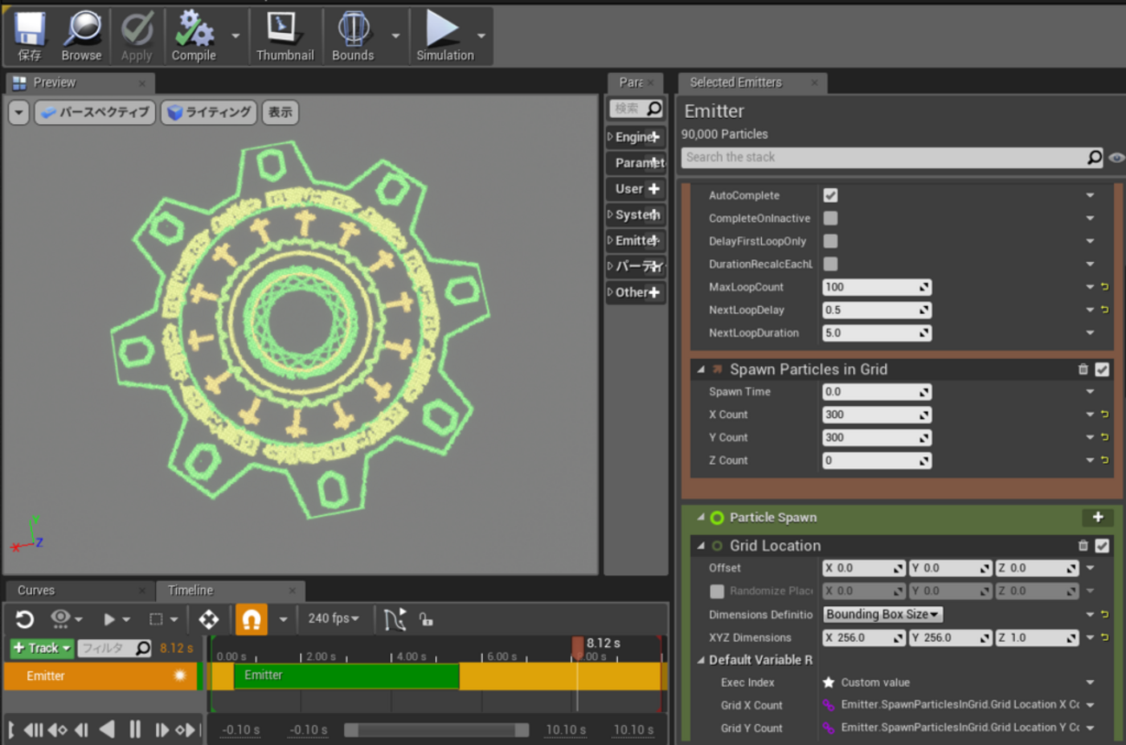The image size is (1126, 745).
Task: Click the ライティング view mode button
Action: pyautogui.click(x=210, y=113)
